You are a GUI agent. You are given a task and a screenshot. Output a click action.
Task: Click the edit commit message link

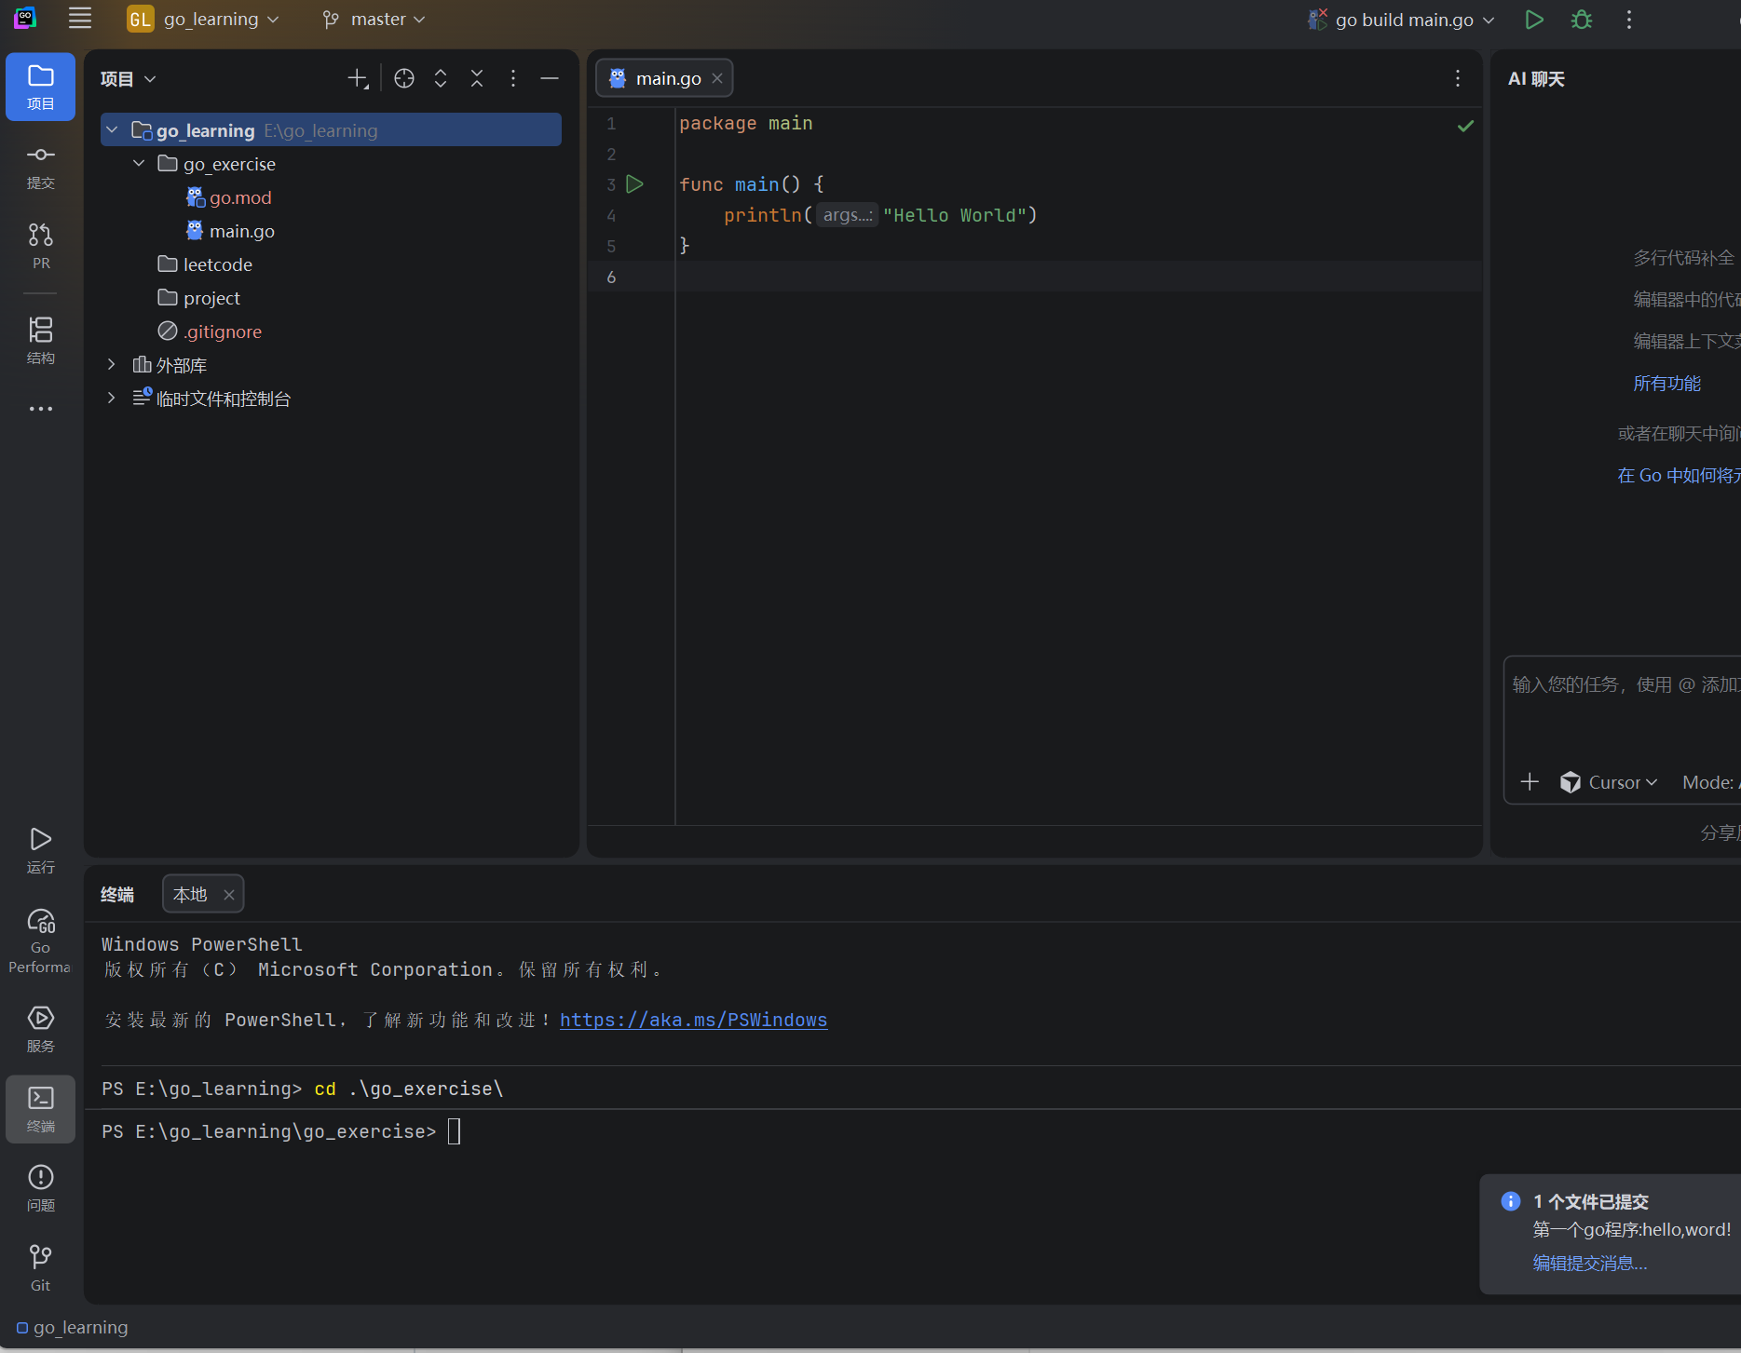coord(1590,1264)
